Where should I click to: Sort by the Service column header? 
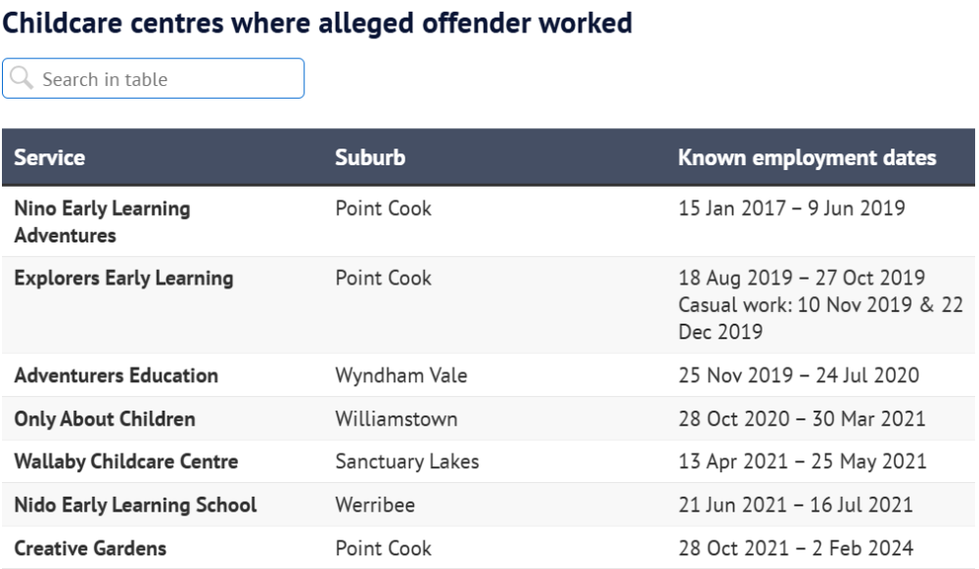49,157
